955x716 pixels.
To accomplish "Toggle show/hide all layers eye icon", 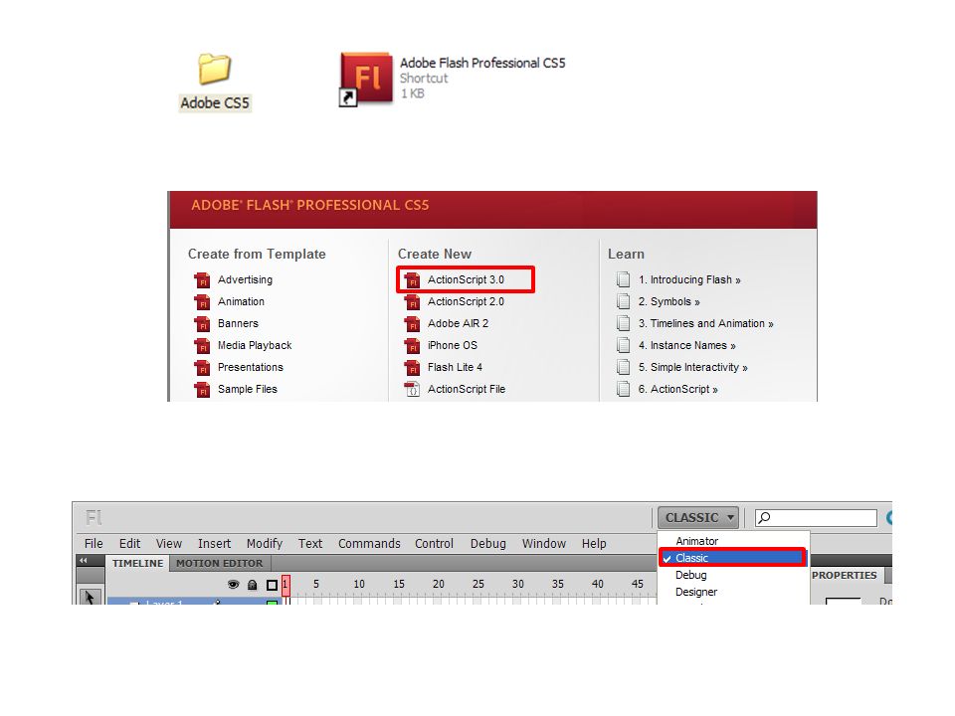I will coord(233,585).
